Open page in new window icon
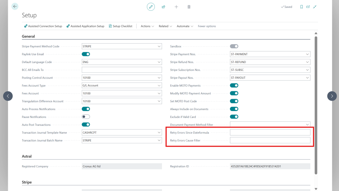Screen dimensions: 339x191 click(308, 7)
